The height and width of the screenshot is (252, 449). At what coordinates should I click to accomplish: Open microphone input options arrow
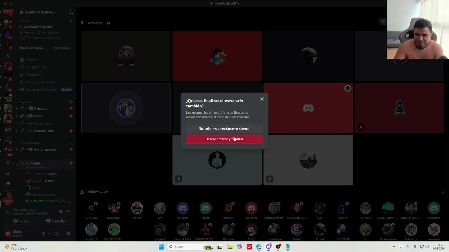[x=49, y=233]
